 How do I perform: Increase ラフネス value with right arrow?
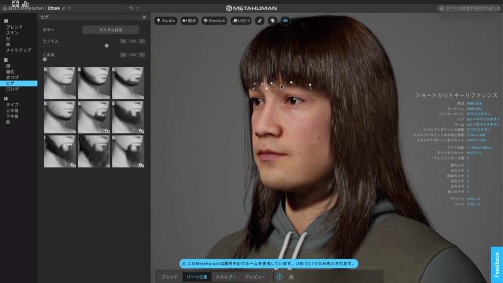[x=142, y=41]
